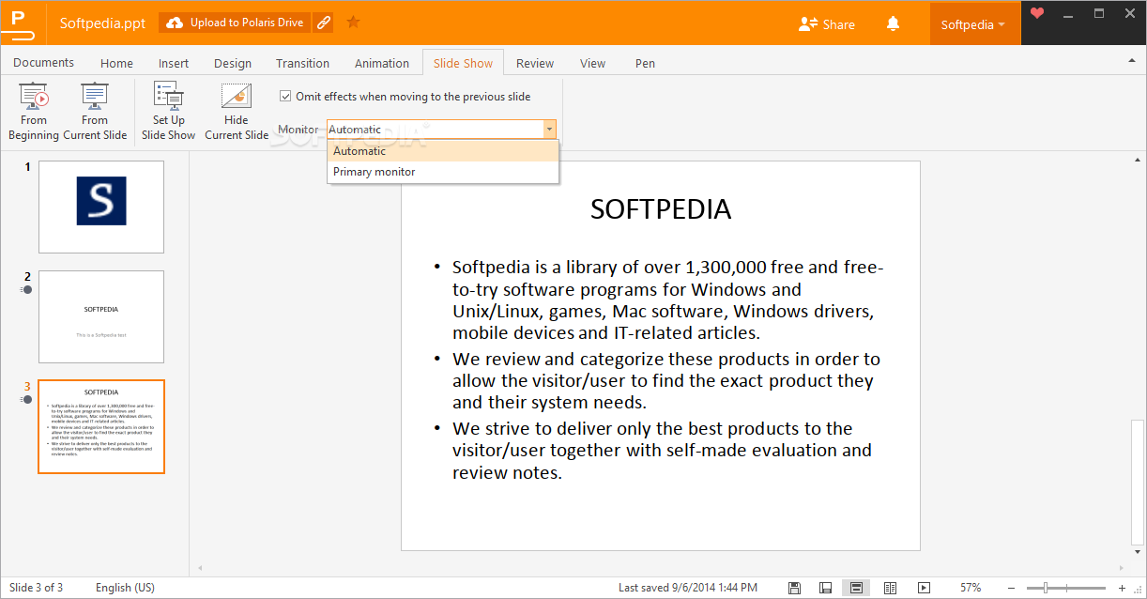The height and width of the screenshot is (599, 1147).
Task: Click Slide 3 of 3 status text
Action: coord(37,588)
